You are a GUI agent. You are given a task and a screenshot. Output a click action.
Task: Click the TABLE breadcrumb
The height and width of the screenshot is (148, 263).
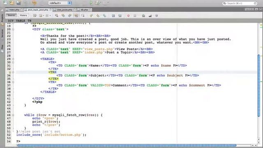tap(21, 21)
